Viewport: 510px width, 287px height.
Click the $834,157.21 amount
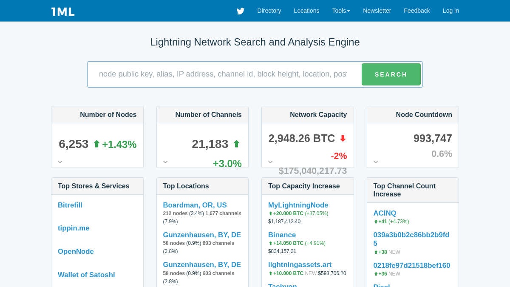[282, 251]
